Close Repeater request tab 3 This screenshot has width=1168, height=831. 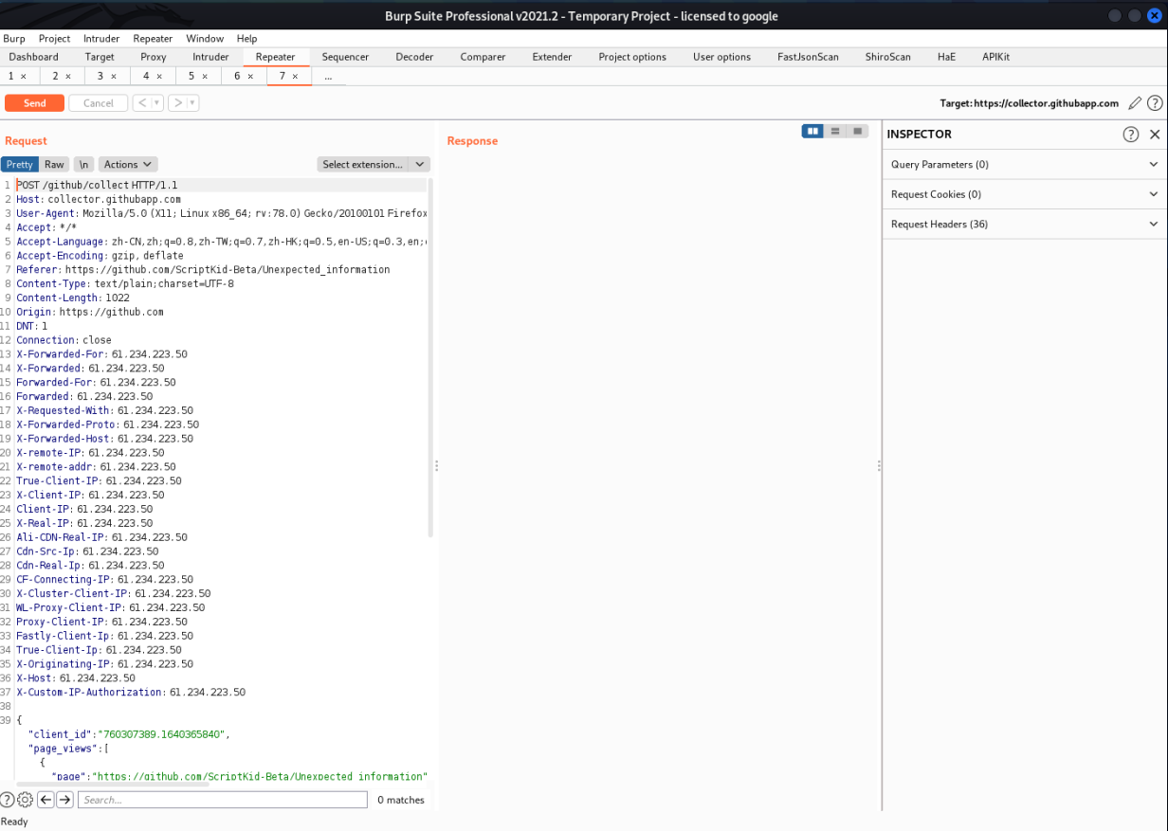pyautogui.click(x=114, y=76)
